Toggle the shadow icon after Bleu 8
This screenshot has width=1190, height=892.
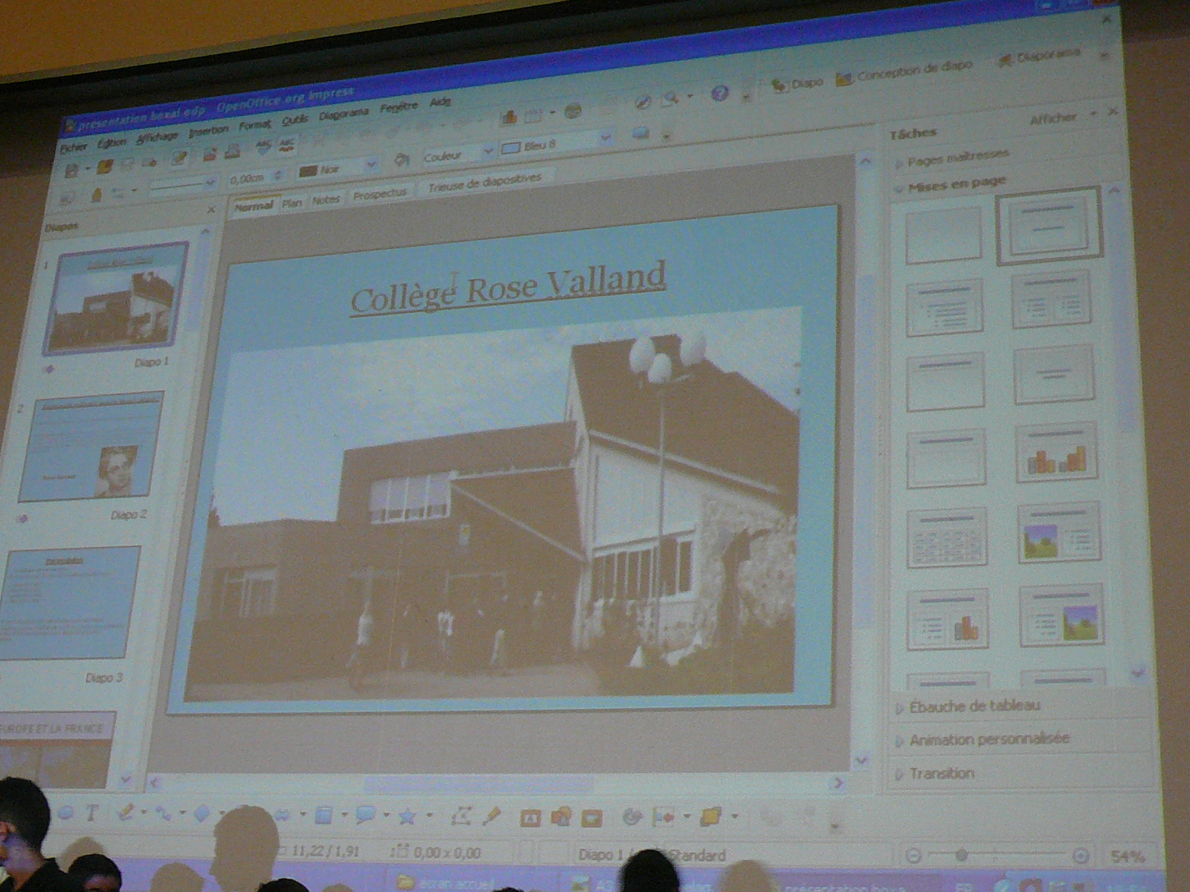pos(640,133)
